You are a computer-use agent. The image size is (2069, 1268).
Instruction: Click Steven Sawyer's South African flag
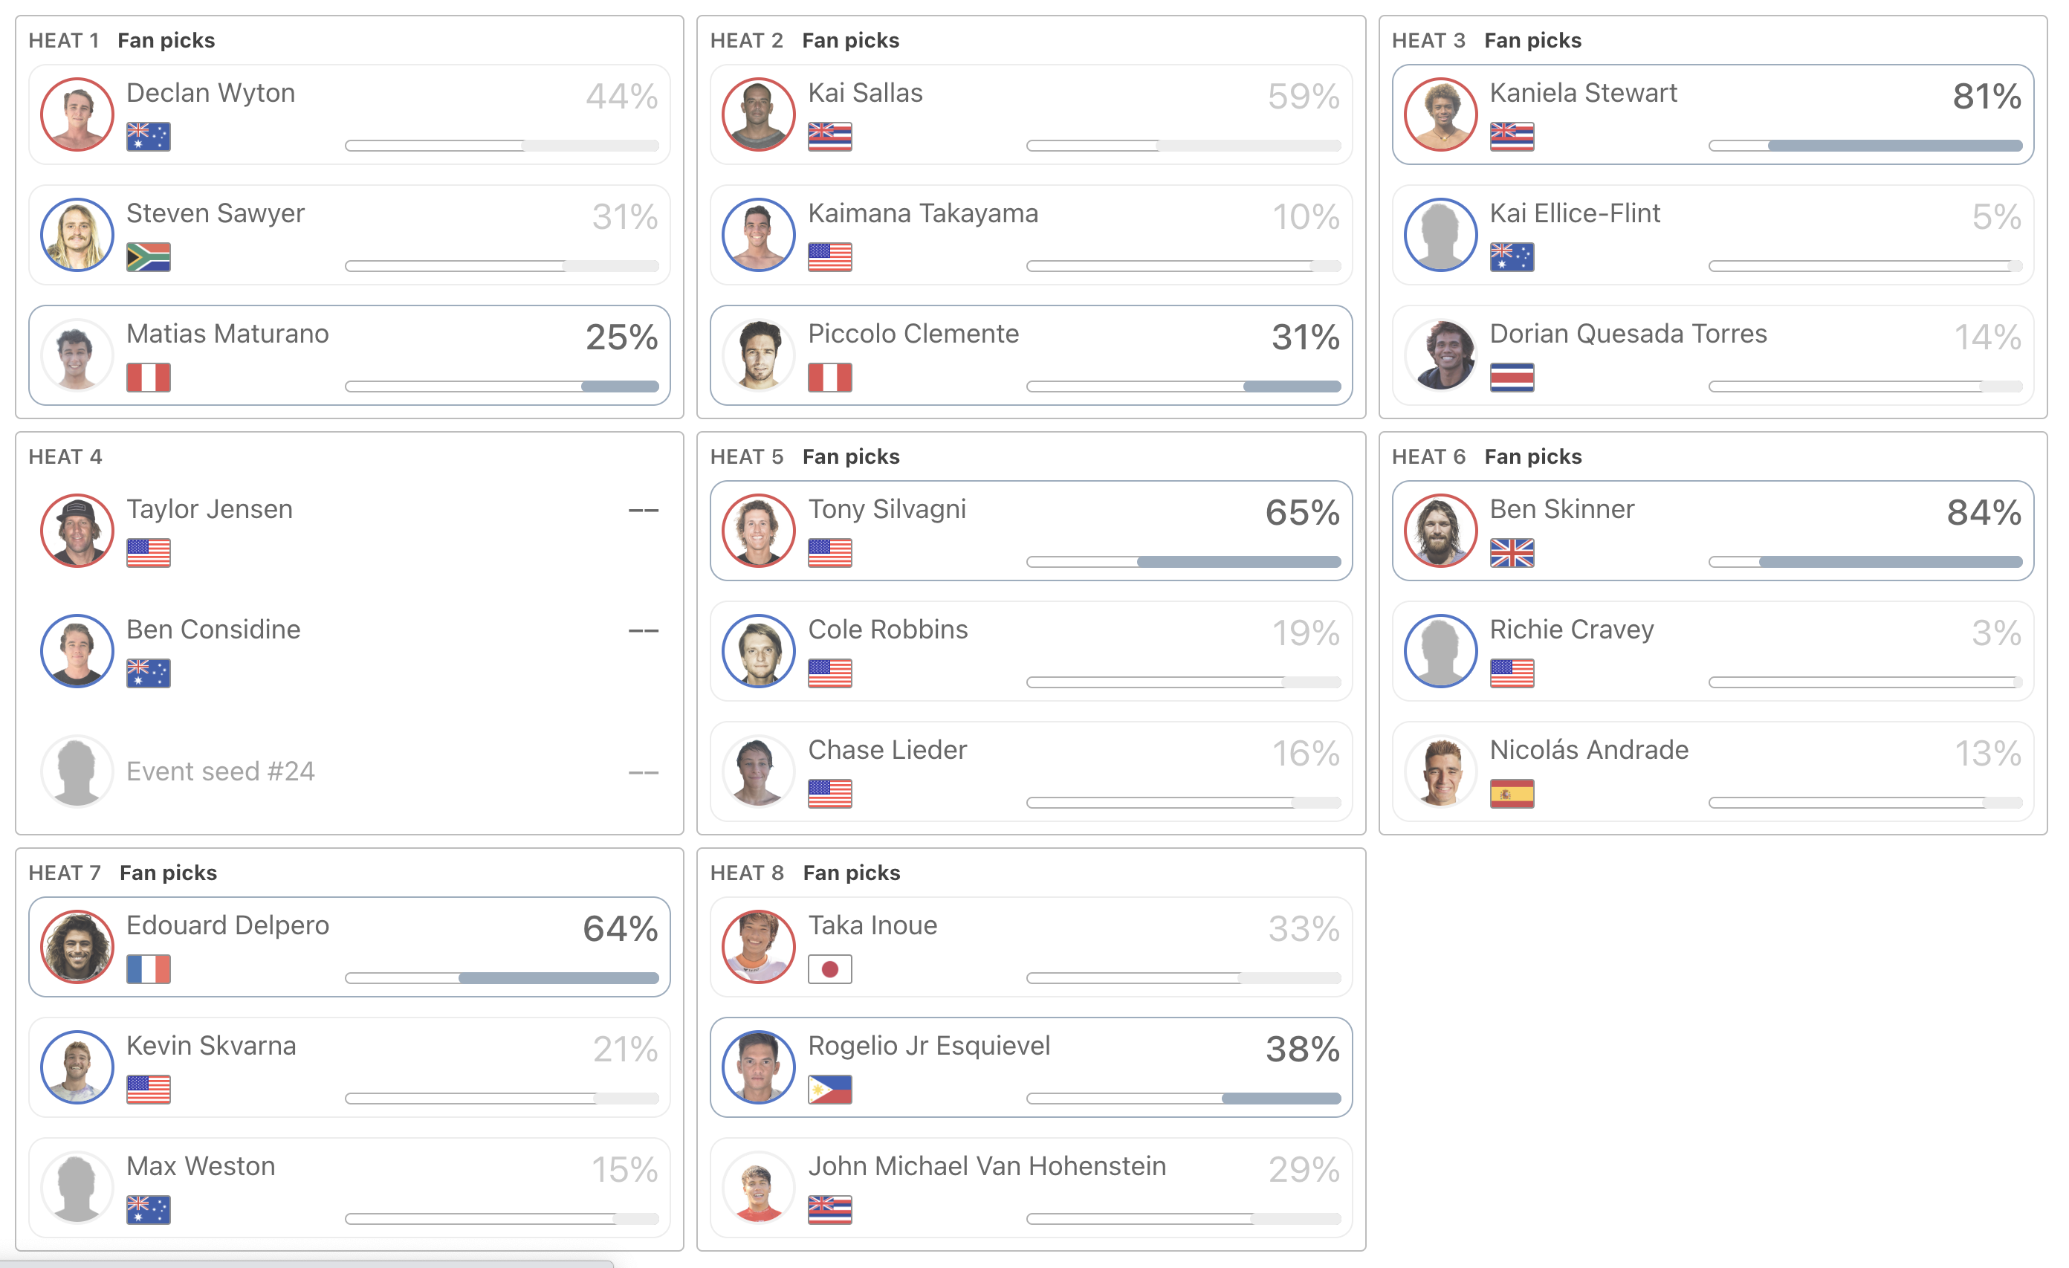149,257
